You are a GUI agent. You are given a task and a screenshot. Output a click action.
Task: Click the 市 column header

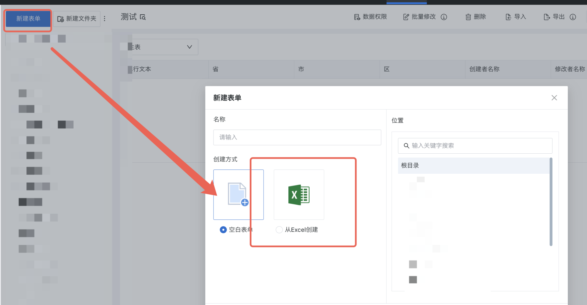click(x=337, y=69)
